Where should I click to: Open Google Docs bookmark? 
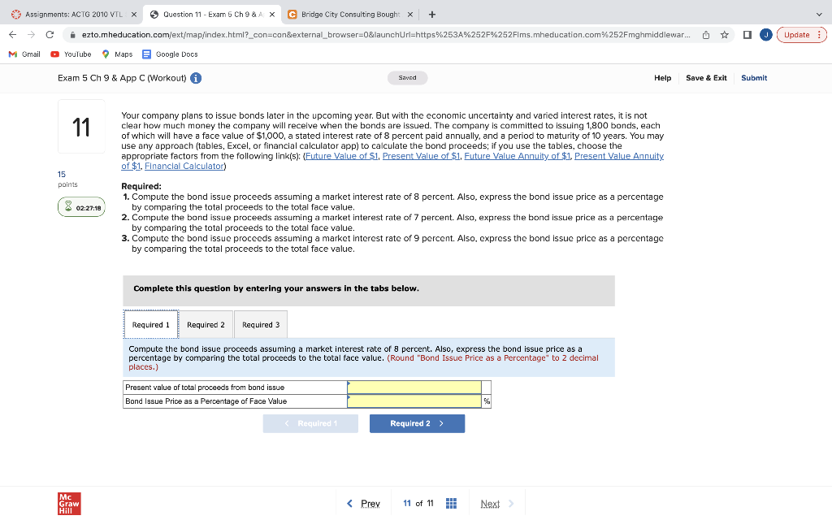(170, 54)
